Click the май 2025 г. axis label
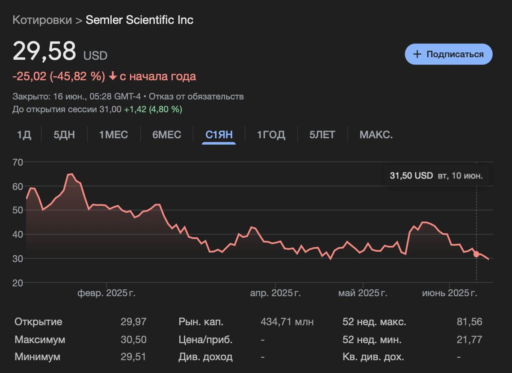Screen dimensions: 512x373 [x=363, y=293]
